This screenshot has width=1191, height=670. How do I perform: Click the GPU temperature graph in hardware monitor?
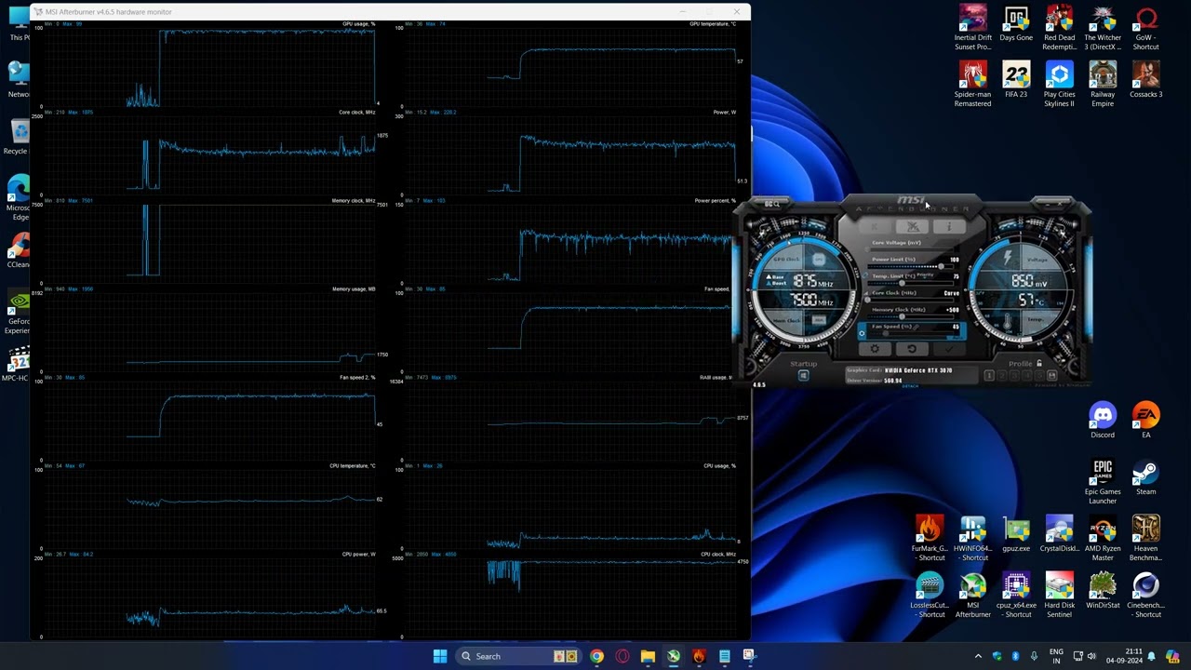571,64
